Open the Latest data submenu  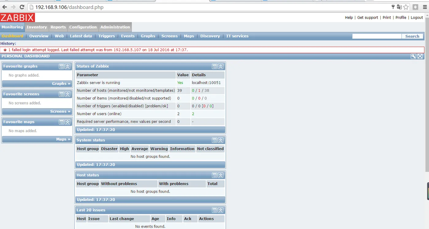(81, 36)
